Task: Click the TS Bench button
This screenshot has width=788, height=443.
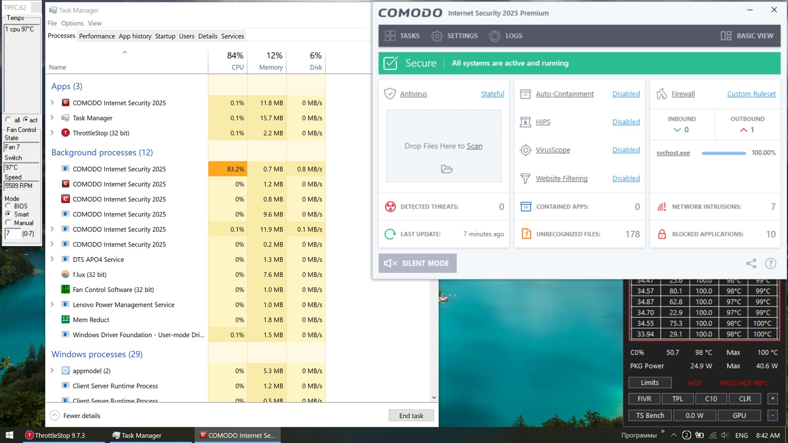Action: (650, 416)
